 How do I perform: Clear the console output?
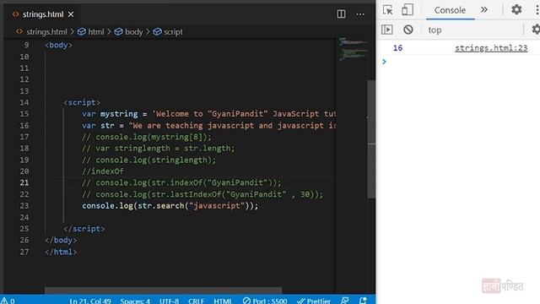pos(408,30)
